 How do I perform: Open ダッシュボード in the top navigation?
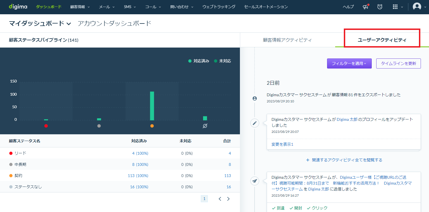pos(49,7)
